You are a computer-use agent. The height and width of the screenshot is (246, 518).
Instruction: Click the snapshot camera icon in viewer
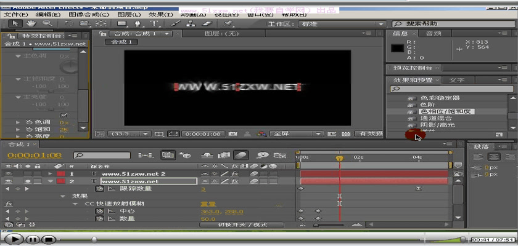[233, 134]
